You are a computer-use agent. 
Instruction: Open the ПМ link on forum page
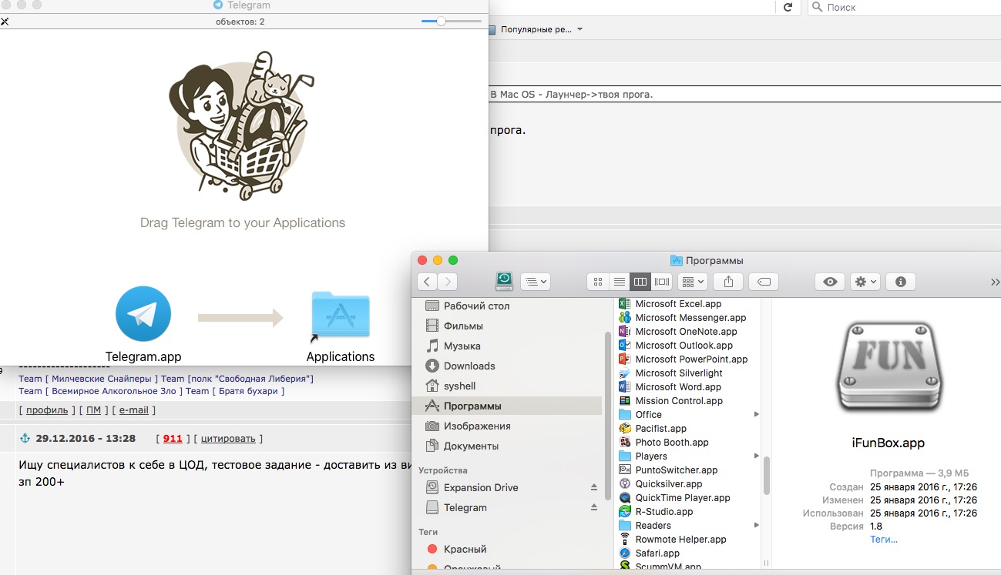click(92, 410)
